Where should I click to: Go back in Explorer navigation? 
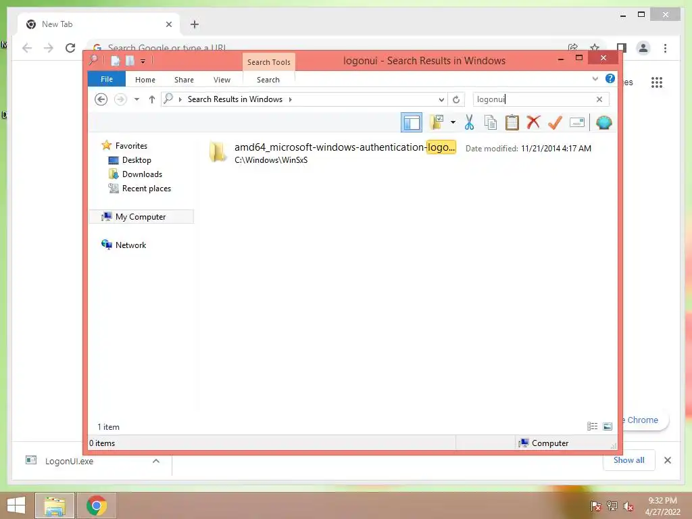click(101, 99)
